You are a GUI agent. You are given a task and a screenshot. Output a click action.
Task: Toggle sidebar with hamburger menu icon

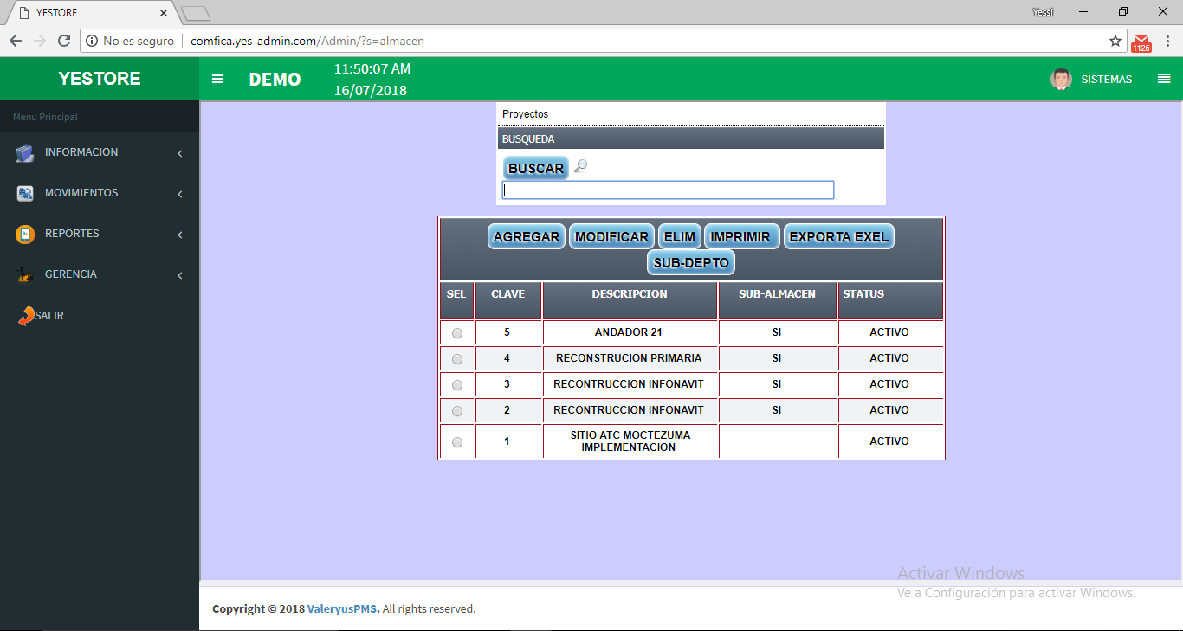[217, 79]
